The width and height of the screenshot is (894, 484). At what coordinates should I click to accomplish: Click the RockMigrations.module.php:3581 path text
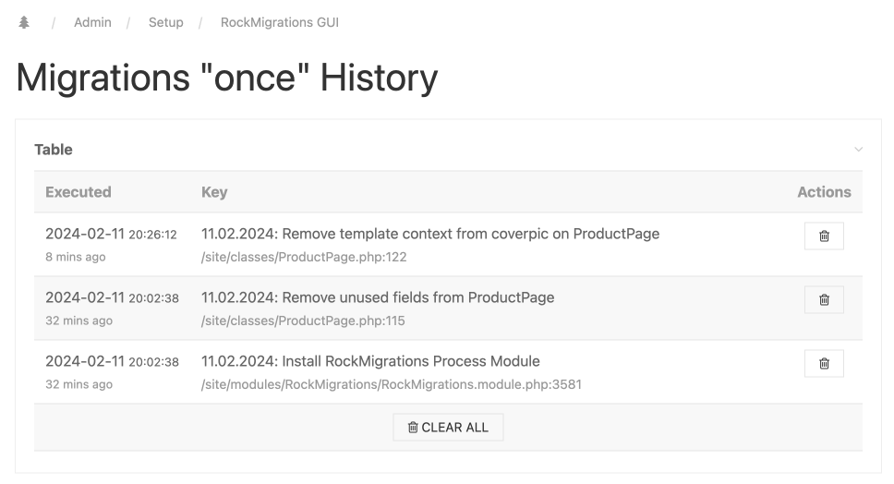pos(392,384)
